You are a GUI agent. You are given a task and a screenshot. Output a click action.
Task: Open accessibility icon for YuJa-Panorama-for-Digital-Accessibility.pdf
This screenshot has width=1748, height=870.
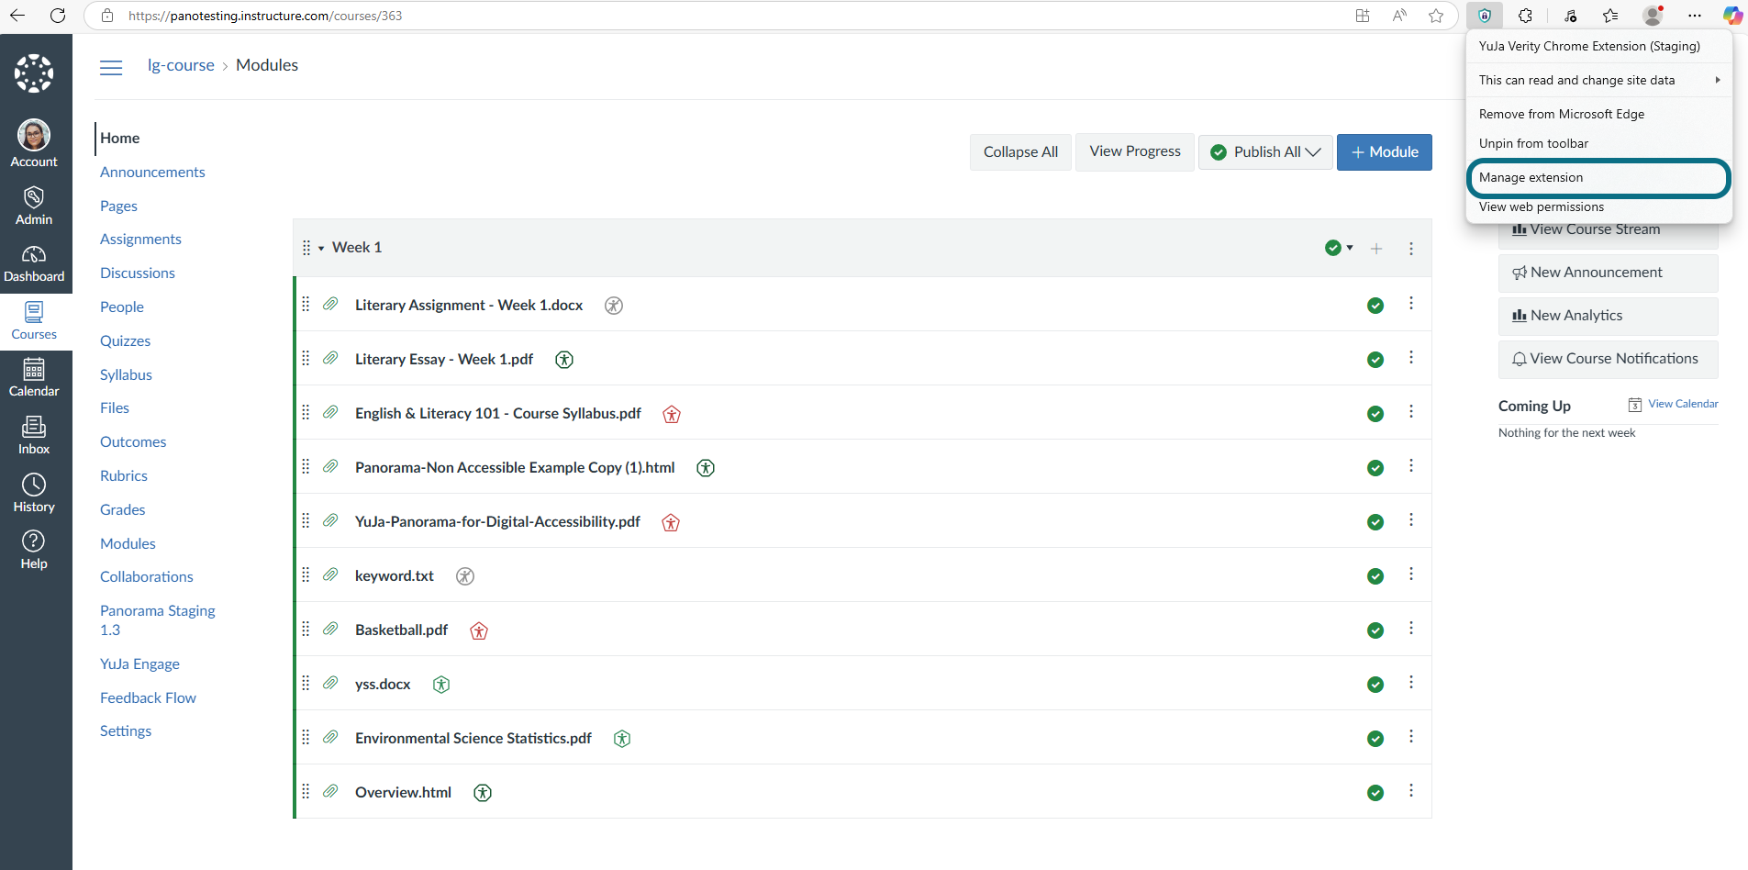671,522
